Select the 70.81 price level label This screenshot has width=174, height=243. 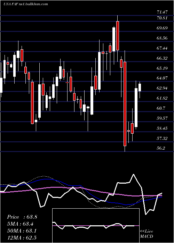(163, 18)
